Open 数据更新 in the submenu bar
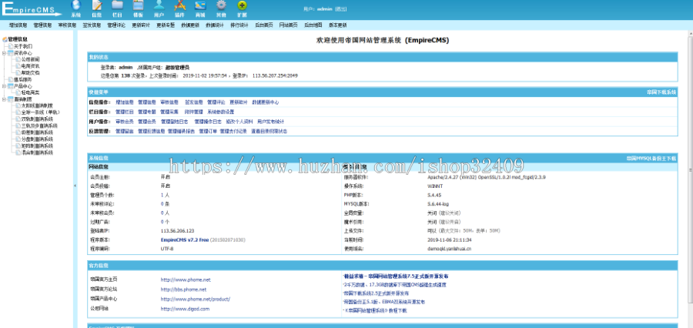Viewport: 693px width, 328px height. click(190, 25)
